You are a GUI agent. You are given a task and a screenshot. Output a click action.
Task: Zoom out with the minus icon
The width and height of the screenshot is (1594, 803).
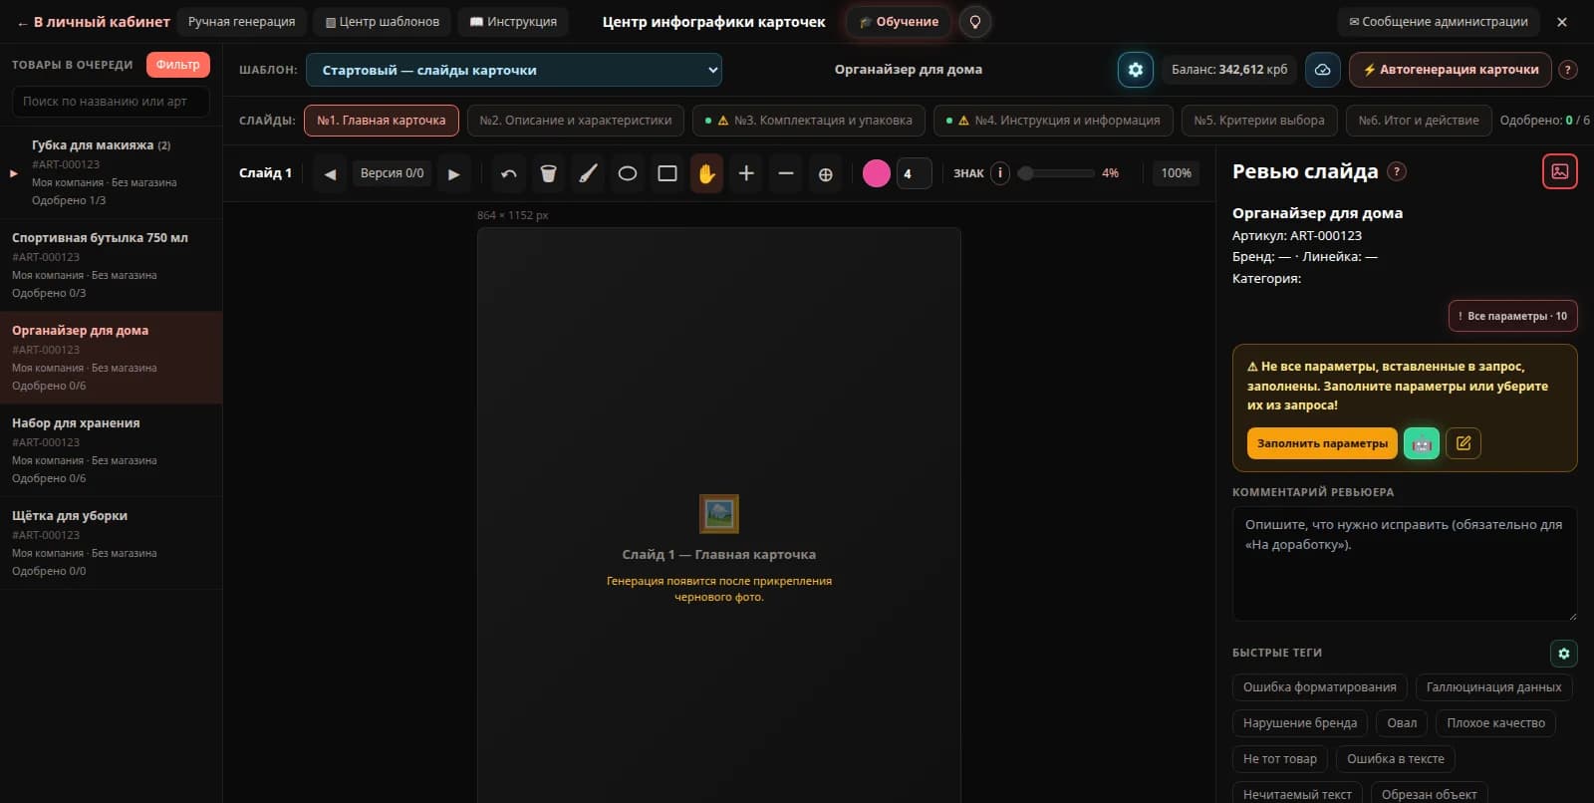pyautogui.click(x=786, y=173)
